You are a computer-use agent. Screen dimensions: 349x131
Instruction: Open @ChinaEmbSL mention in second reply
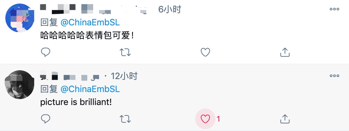point(90,89)
